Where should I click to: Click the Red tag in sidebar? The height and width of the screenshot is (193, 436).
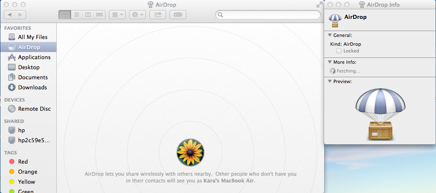click(x=28, y=162)
